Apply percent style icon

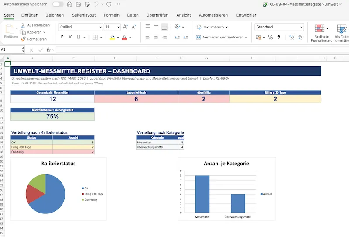(270, 37)
